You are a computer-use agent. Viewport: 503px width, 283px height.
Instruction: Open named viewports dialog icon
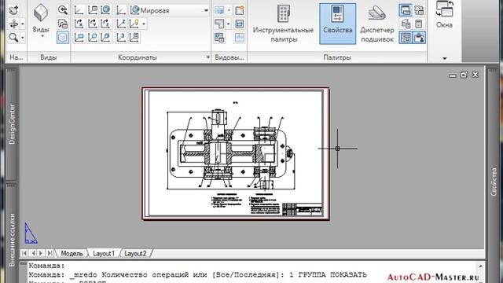tap(219, 38)
